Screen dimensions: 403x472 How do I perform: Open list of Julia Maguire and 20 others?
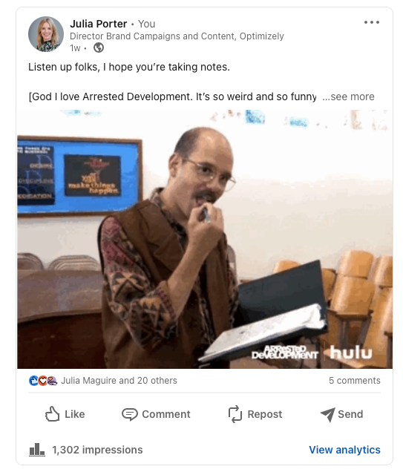tap(119, 381)
